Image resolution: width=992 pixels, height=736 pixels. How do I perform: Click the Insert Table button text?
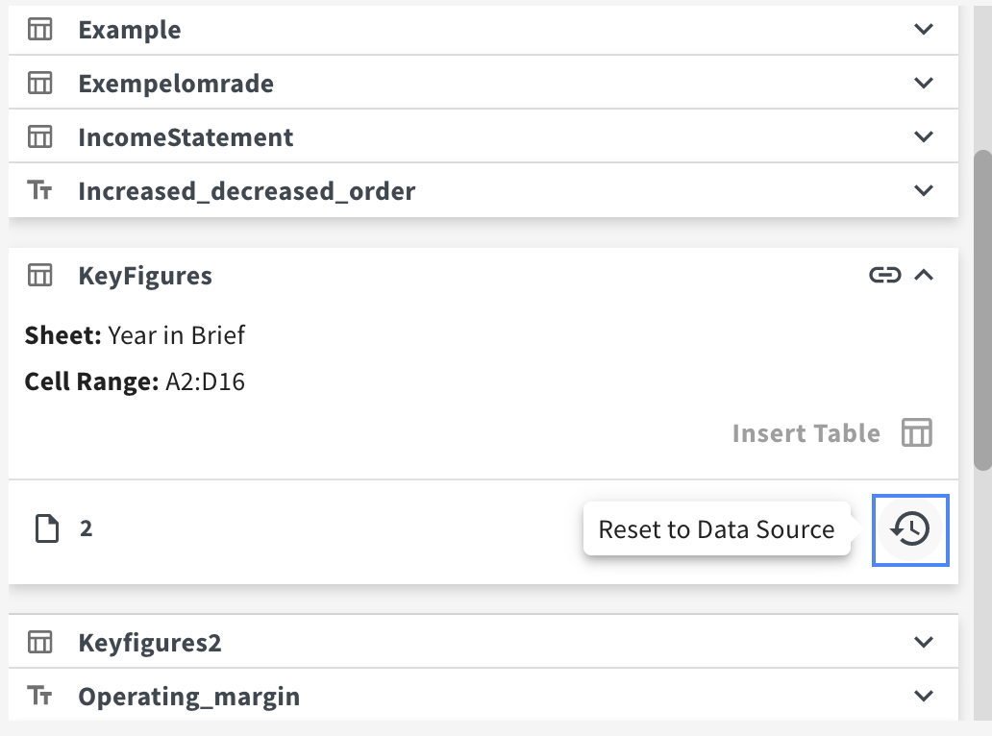(x=806, y=433)
